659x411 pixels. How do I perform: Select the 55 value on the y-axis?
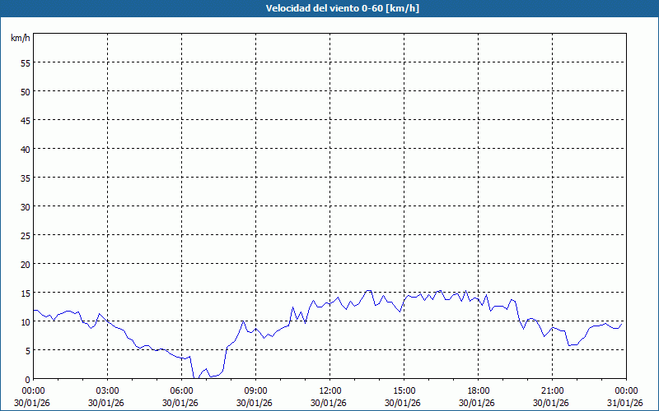coord(25,62)
